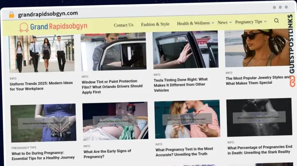Click the grandrapidsobgyn.com address bar
The height and width of the screenshot is (166, 297).
click(48, 14)
